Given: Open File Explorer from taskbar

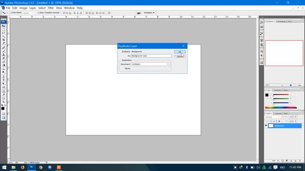Looking at the screenshot, I should 13,167.
